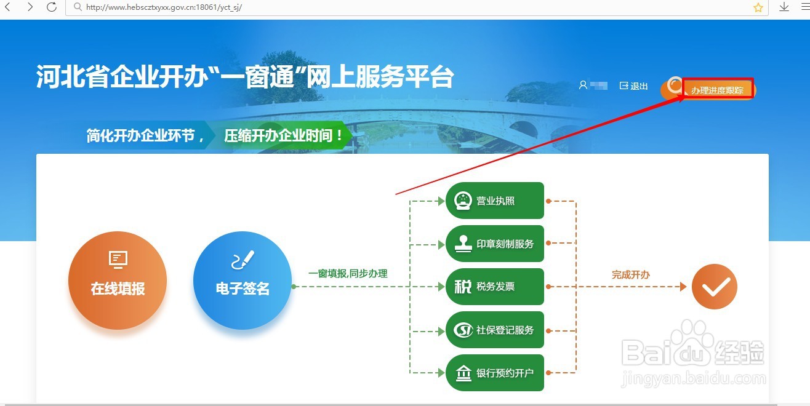Select the 印章刻制服务 stamp icon

494,243
